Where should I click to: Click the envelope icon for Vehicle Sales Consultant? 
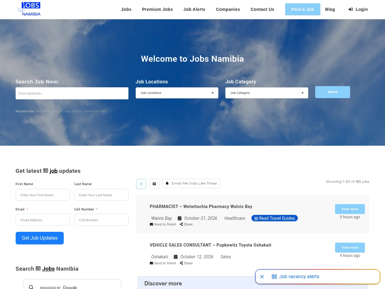(x=152, y=263)
